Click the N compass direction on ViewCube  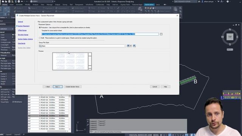pyautogui.click(x=230, y=29)
